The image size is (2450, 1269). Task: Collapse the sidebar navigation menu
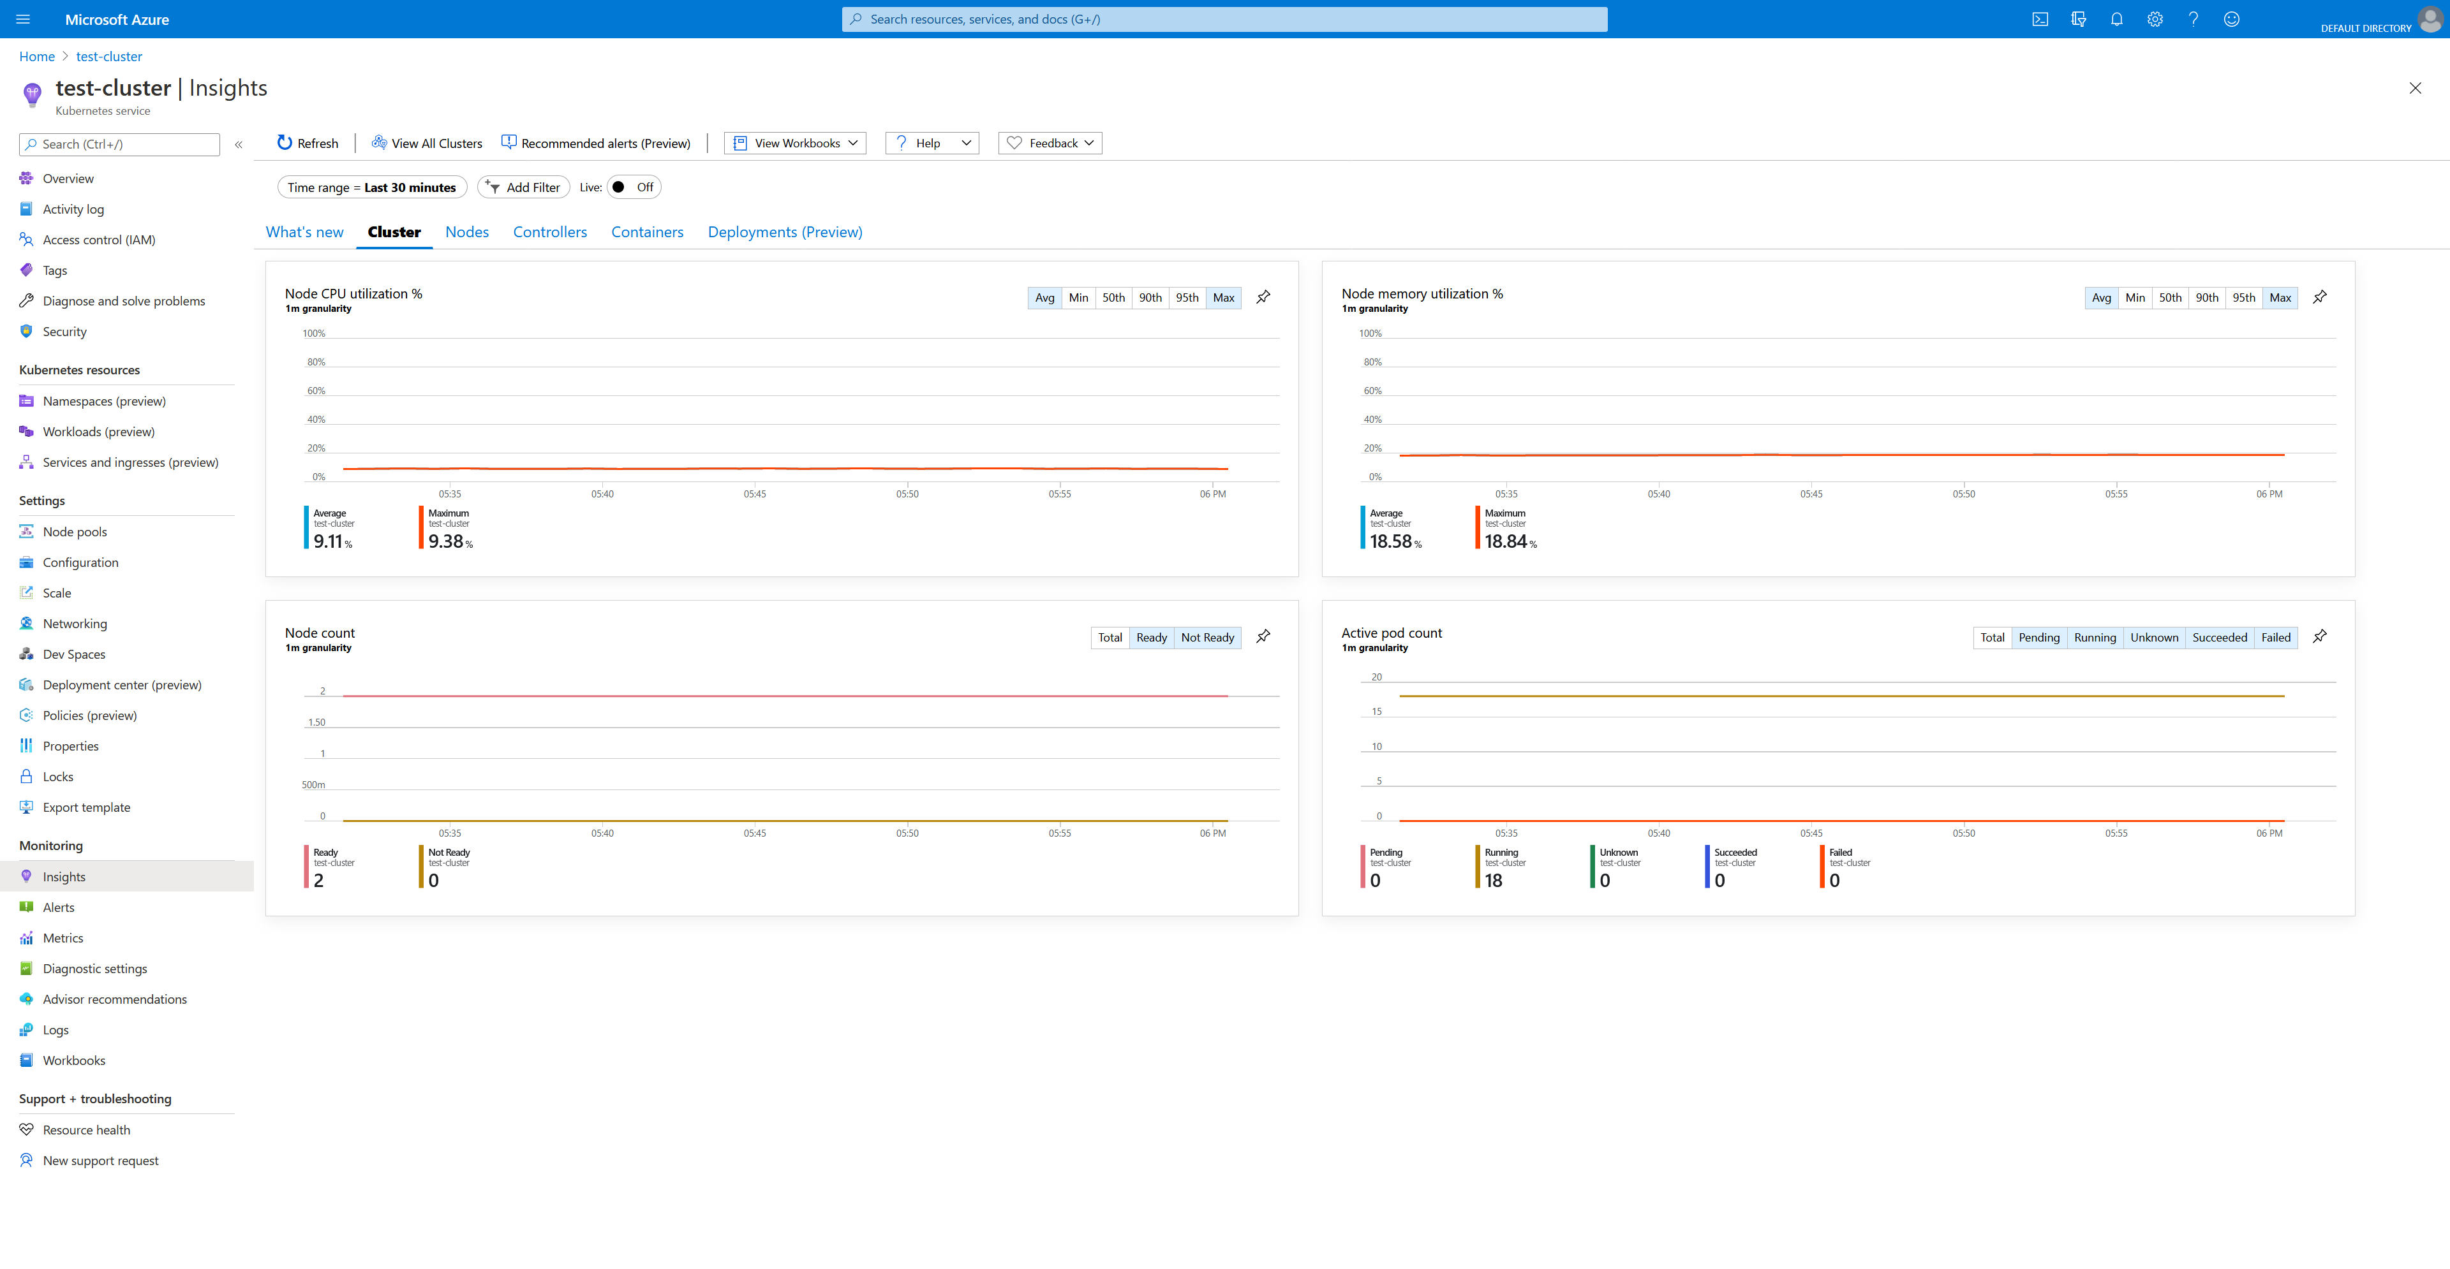click(239, 145)
